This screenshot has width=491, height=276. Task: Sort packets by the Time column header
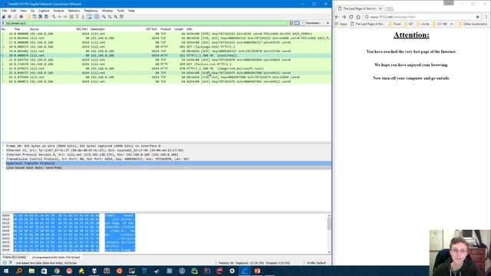pyautogui.click(x=17, y=29)
